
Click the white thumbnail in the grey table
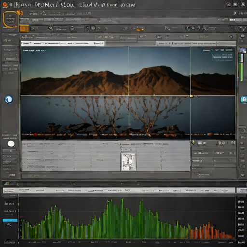click(x=128, y=162)
